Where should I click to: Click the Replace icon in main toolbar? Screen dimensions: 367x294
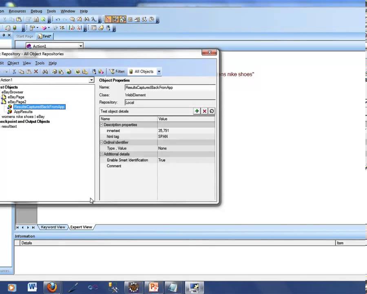click(94, 20)
